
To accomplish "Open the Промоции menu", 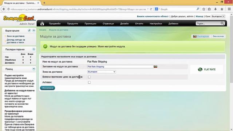I will click(x=90, y=24).
